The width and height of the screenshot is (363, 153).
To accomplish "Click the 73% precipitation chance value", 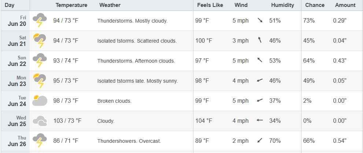I will pos(309,20).
